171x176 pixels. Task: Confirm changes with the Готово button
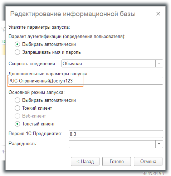[x=117, y=161]
